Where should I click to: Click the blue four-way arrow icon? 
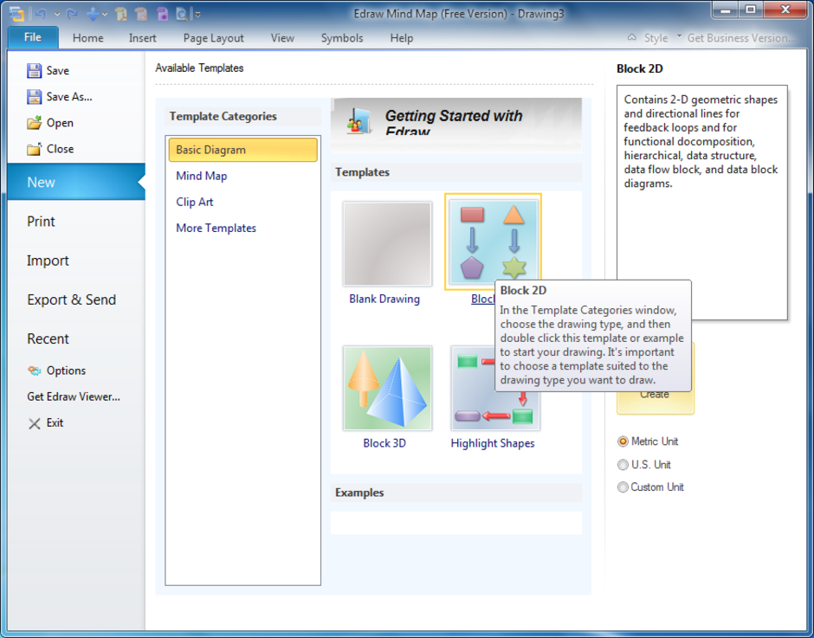(93, 14)
